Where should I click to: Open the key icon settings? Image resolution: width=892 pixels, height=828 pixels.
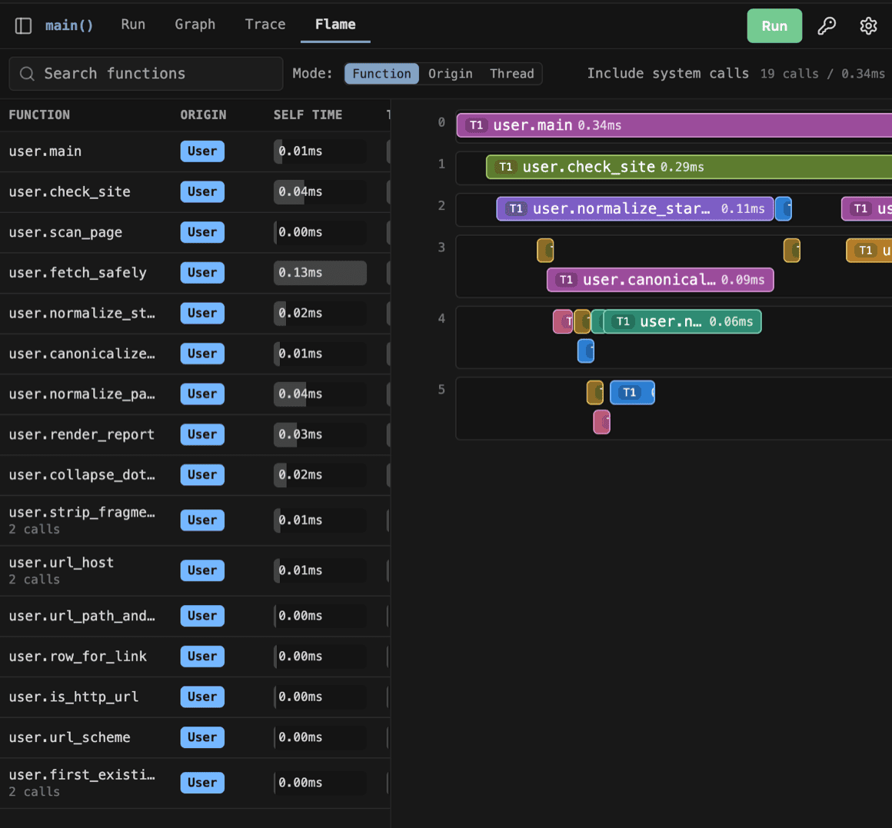click(827, 25)
